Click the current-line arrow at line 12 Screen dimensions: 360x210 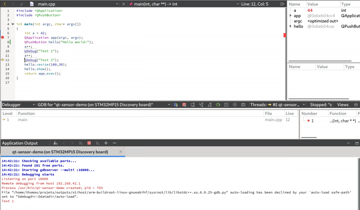click(x=2, y=60)
